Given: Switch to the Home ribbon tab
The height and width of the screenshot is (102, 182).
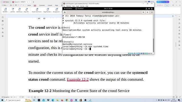Looking at the screenshot, I should click(29, 5).
